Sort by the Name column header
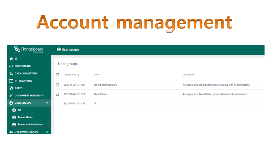The image size is (273, 148). [97, 75]
